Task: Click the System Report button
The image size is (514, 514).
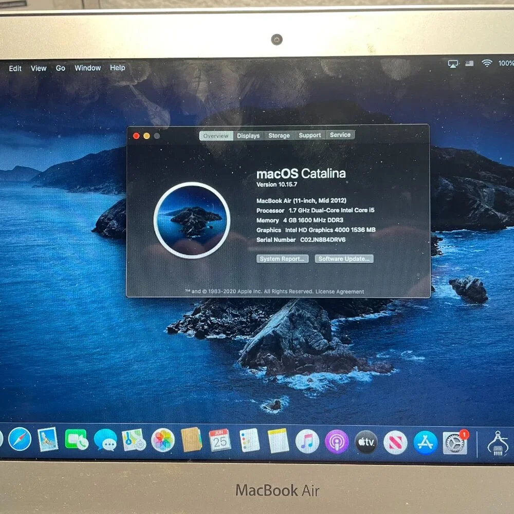Action: coord(282,259)
